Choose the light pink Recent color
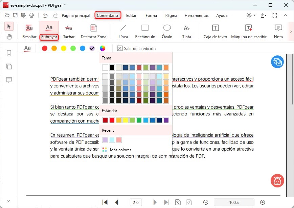294x208 pixels. (119, 140)
